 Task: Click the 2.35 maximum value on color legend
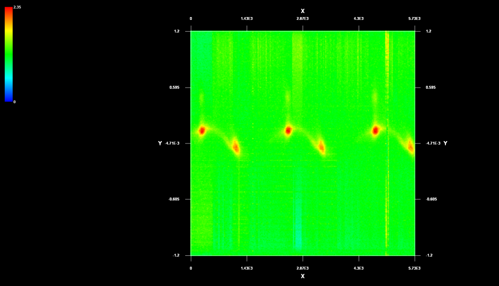click(x=17, y=7)
